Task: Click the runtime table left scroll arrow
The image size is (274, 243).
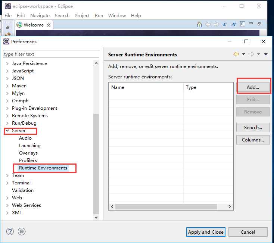Action: 112,207
